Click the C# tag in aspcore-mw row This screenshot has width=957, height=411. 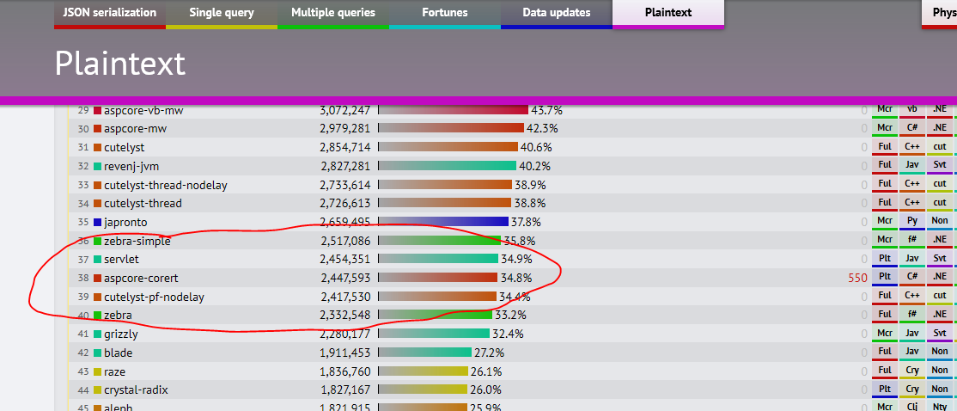(x=912, y=128)
